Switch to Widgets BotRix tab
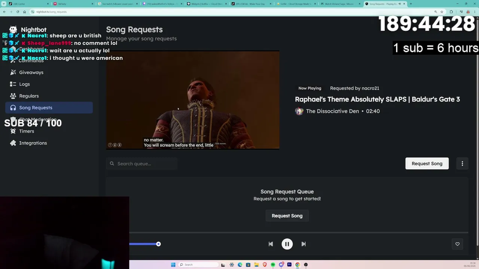 pos(207,4)
